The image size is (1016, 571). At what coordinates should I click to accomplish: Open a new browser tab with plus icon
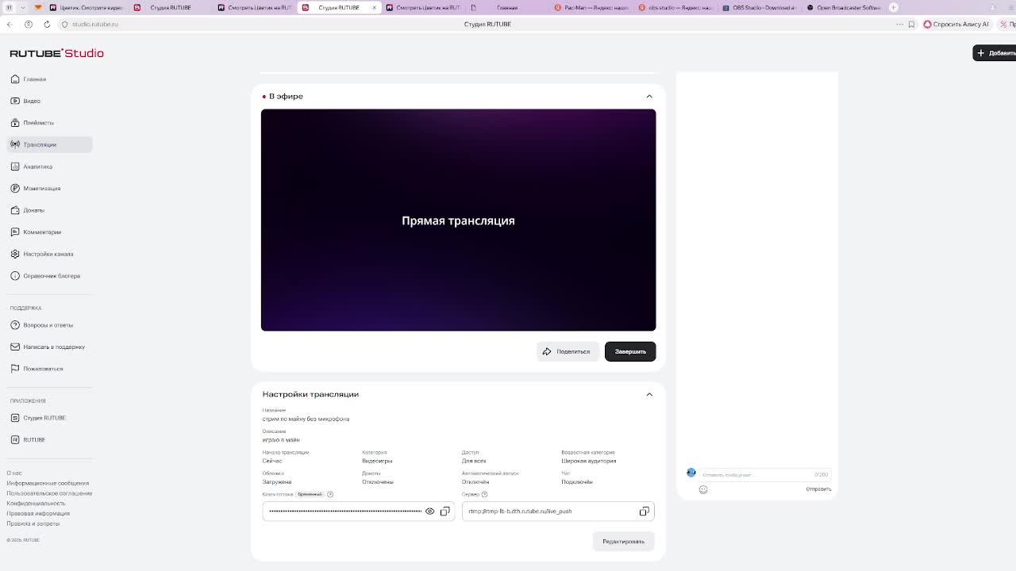coord(893,7)
